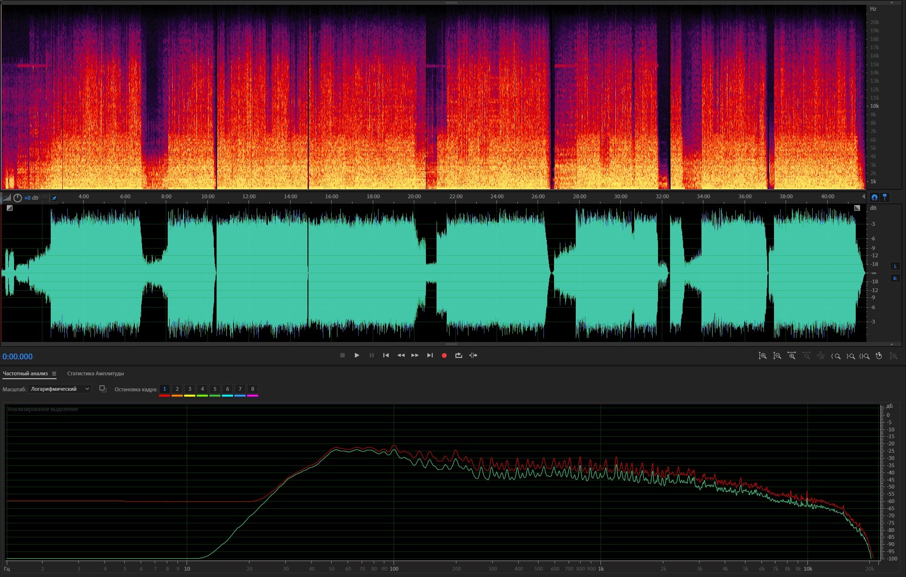Screen dimensions: 906x577
Task: Click the headphone icon right of time ruler
Action: click(874, 197)
